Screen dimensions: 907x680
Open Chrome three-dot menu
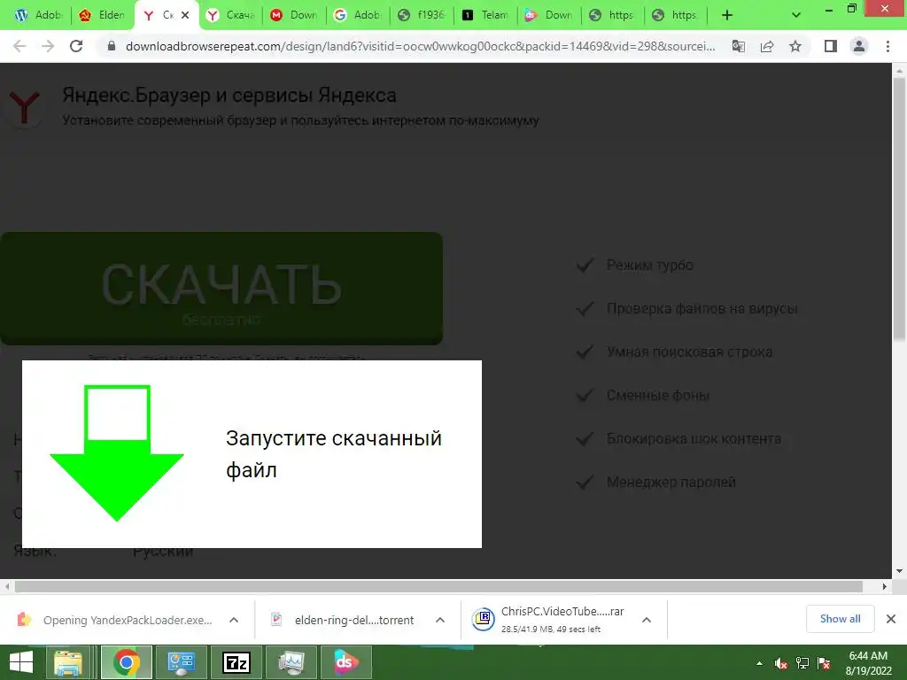pyautogui.click(x=888, y=46)
